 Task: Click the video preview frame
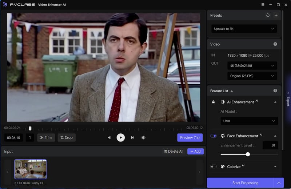point(103,67)
